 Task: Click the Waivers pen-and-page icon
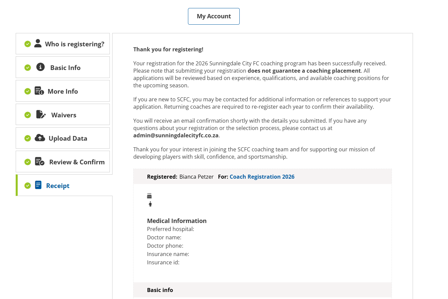pyautogui.click(x=41, y=114)
